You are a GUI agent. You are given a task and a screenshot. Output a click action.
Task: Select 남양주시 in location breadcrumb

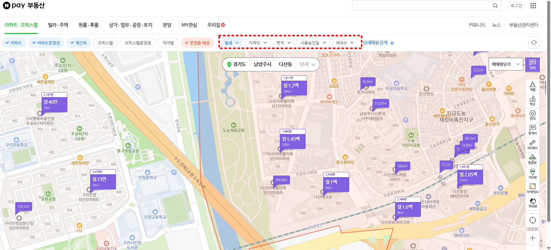click(262, 64)
